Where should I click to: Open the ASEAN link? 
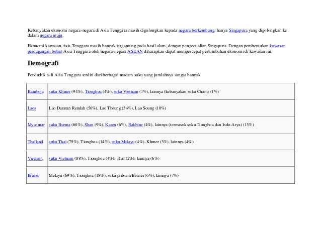point(135,51)
